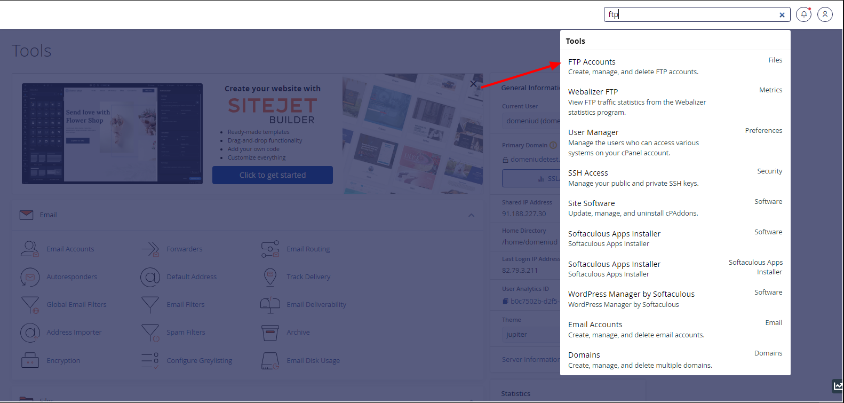Open the Encryption link
Screen dimensions: 844x403
[x=63, y=360]
